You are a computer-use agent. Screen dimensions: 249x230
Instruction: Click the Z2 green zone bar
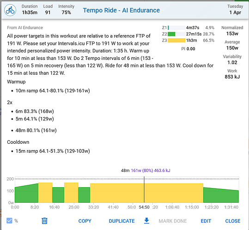tap(171, 34)
